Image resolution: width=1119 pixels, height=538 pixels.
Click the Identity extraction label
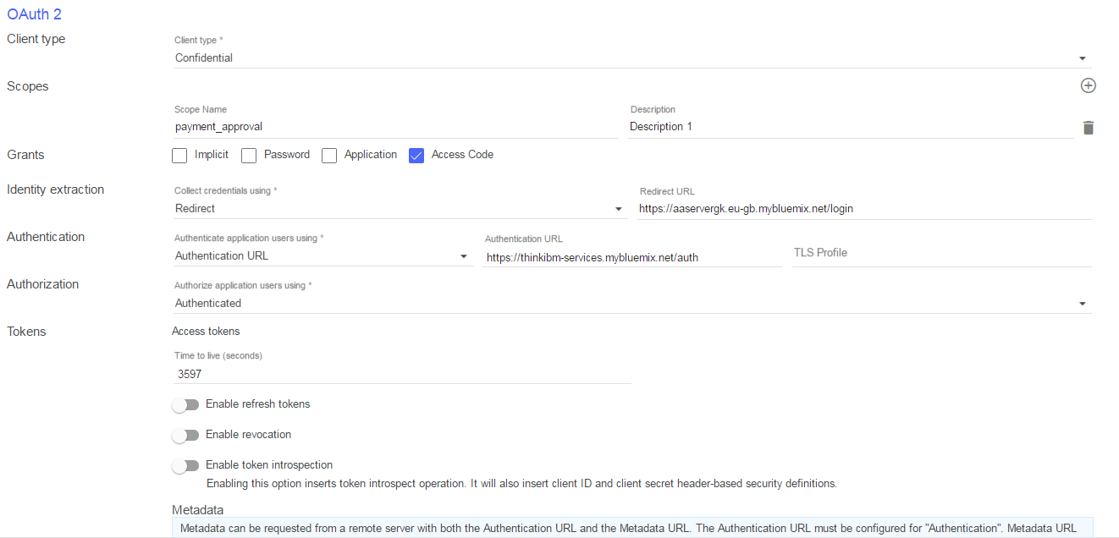pyautogui.click(x=56, y=189)
